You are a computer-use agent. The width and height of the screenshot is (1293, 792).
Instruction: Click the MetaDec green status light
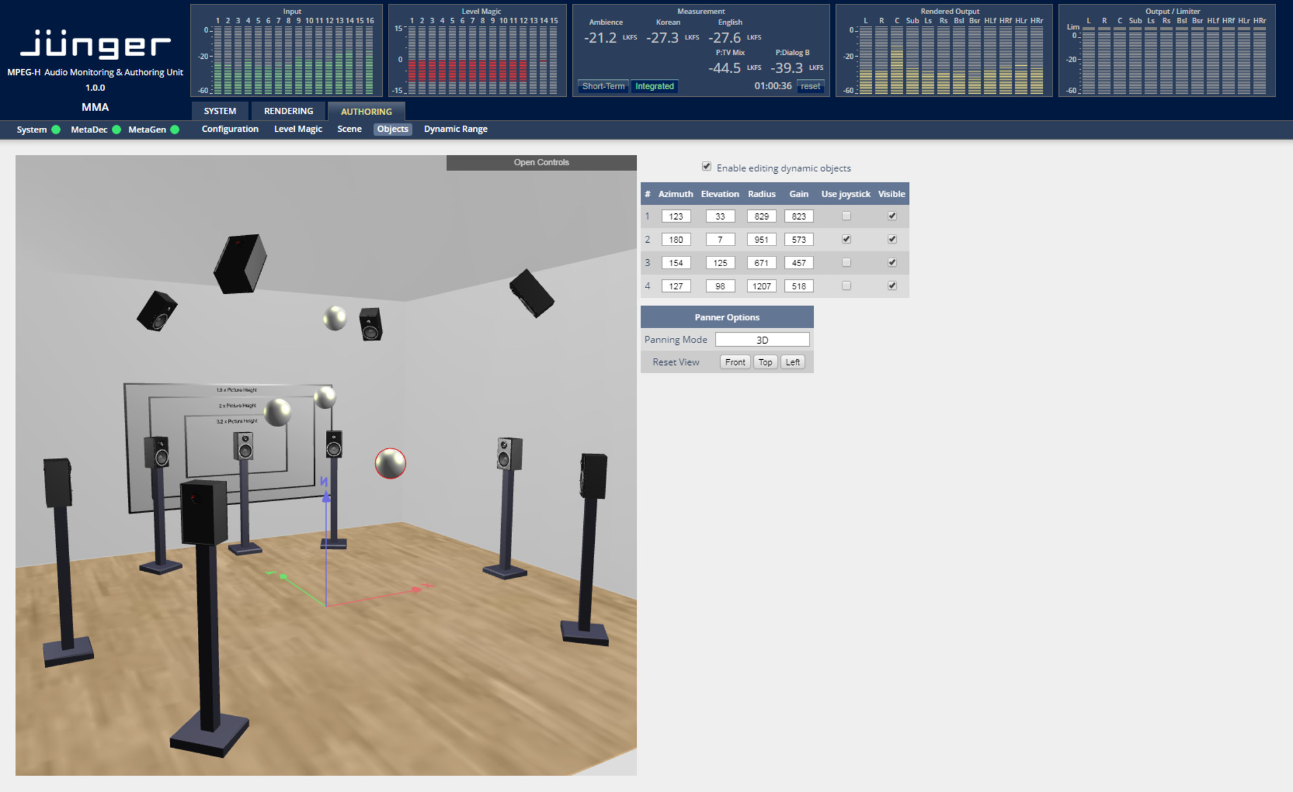(x=117, y=129)
